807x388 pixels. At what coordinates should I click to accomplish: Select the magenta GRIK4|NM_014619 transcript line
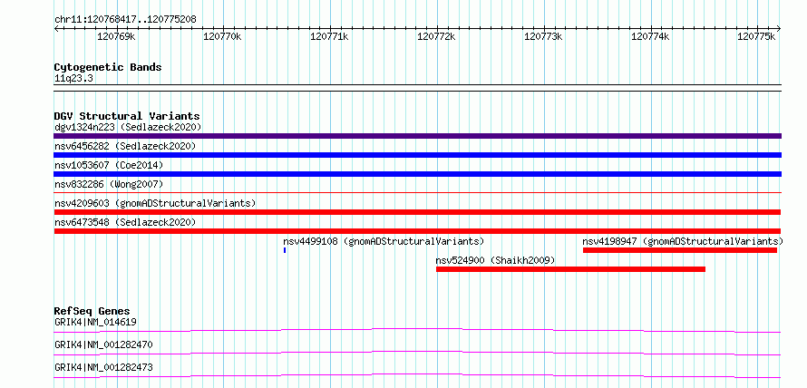pos(417,330)
